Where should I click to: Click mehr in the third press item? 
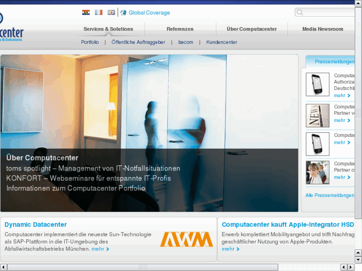342,143
